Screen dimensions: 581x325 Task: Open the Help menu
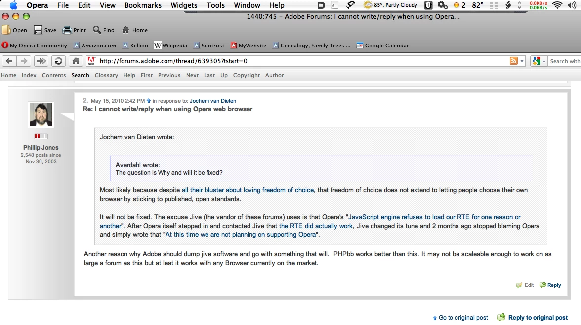point(277,5)
